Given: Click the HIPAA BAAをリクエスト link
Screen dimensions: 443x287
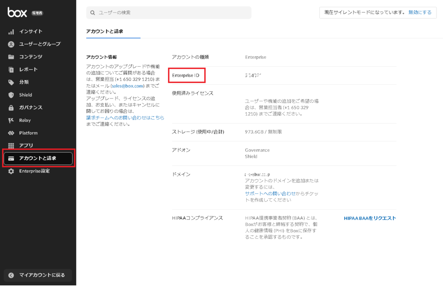Looking at the screenshot, I should (x=370, y=218).
